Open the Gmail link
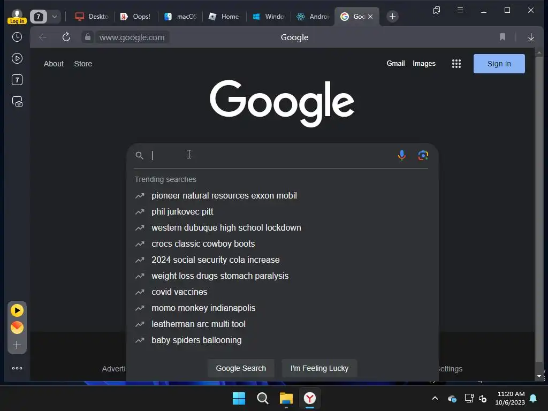This screenshot has height=411, width=548. pyautogui.click(x=395, y=63)
